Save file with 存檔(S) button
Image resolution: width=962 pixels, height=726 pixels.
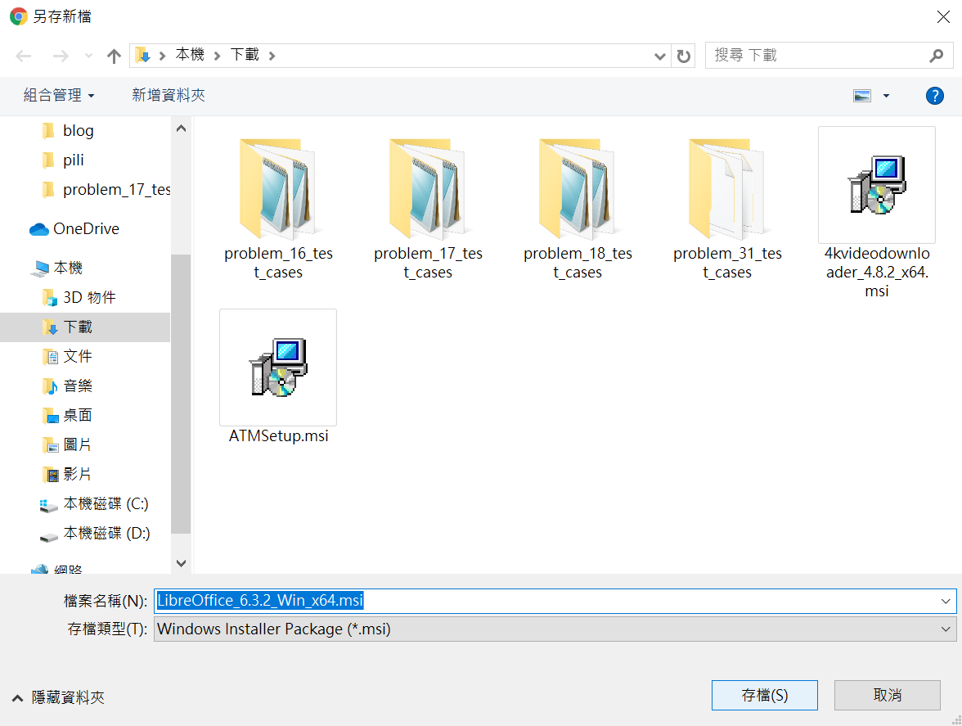click(x=764, y=696)
